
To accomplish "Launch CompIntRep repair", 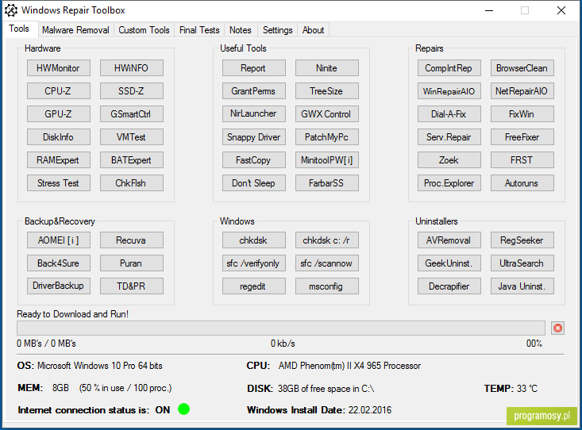I will 449,68.
